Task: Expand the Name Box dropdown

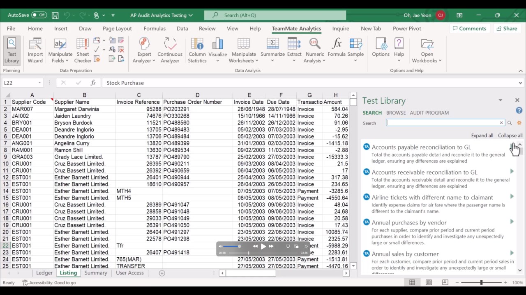Action: pyautogui.click(x=40, y=83)
